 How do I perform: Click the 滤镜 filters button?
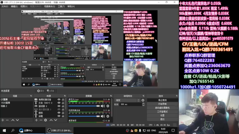pos(50,91)
